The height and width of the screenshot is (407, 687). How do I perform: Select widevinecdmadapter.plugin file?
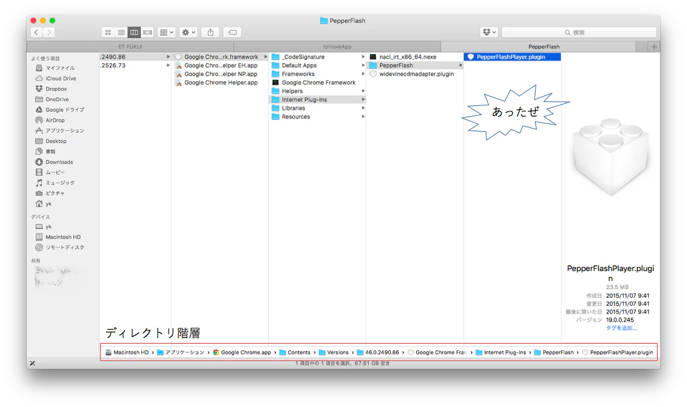point(416,74)
